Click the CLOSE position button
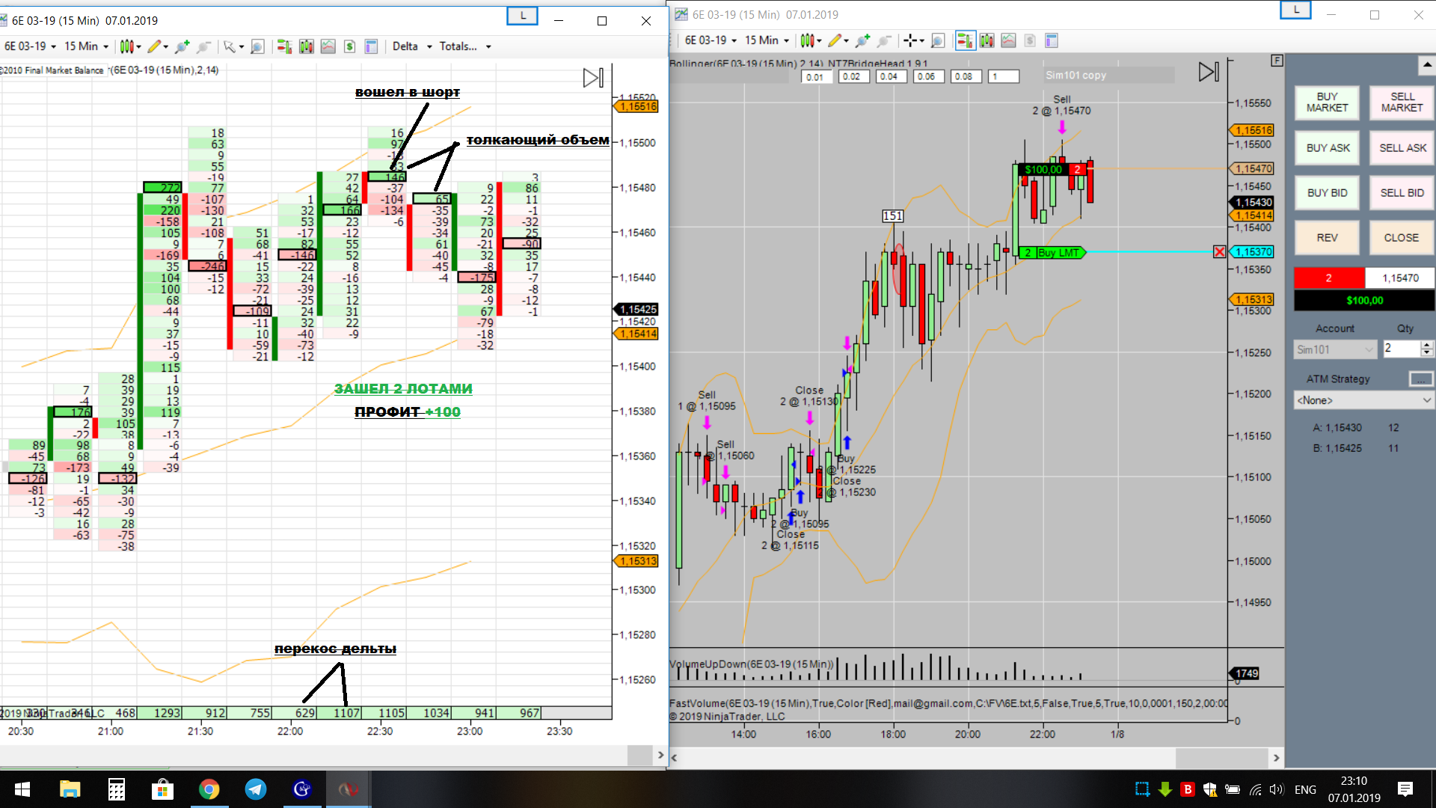The height and width of the screenshot is (808, 1436). [x=1401, y=238]
